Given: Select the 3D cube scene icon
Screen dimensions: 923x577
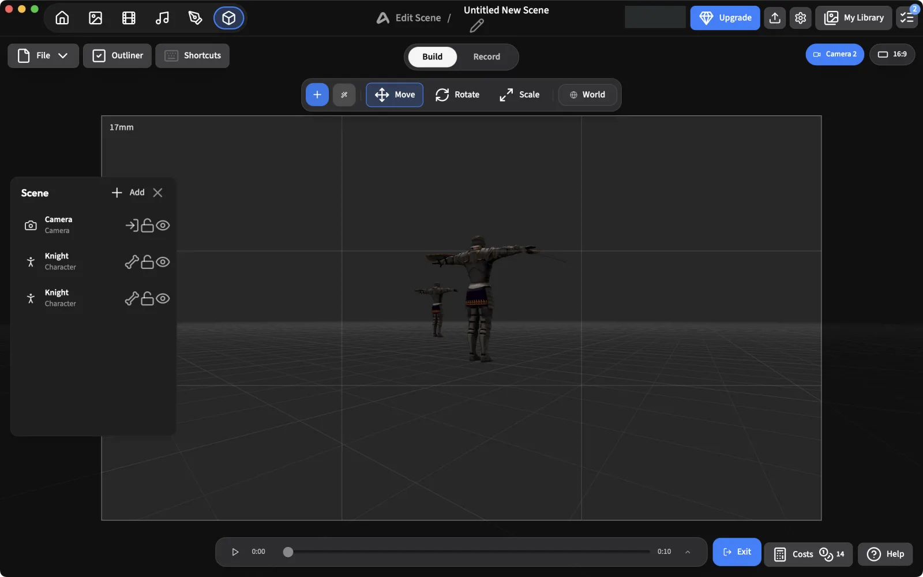Looking at the screenshot, I should point(229,18).
